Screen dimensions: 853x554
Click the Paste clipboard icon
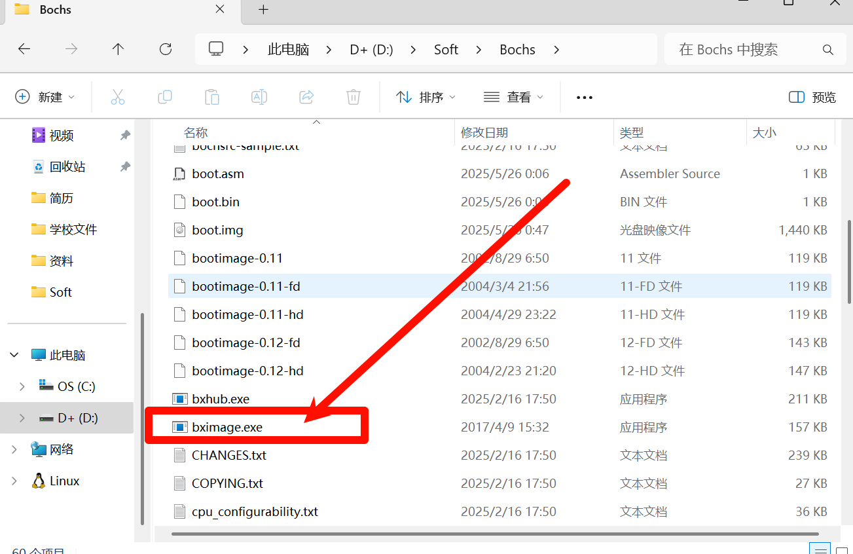(x=212, y=97)
